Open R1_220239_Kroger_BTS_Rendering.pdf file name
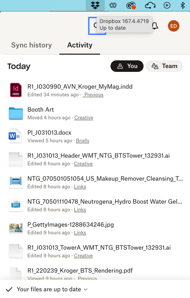The image size is (190, 298). click(x=80, y=271)
